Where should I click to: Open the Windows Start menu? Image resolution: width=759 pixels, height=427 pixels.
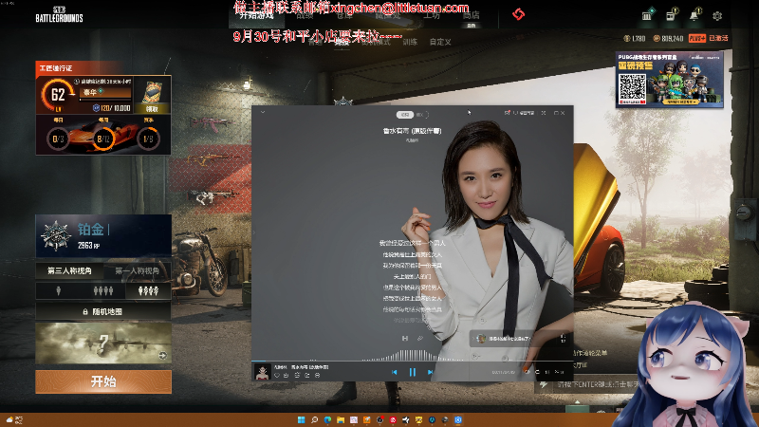click(x=301, y=419)
